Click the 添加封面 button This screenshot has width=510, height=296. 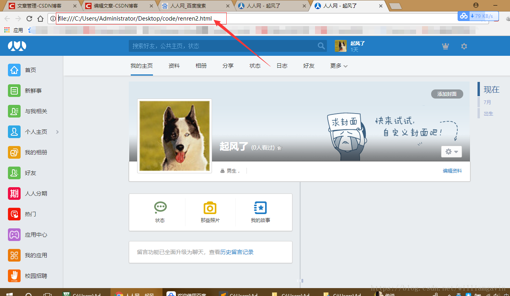[x=447, y=94]
